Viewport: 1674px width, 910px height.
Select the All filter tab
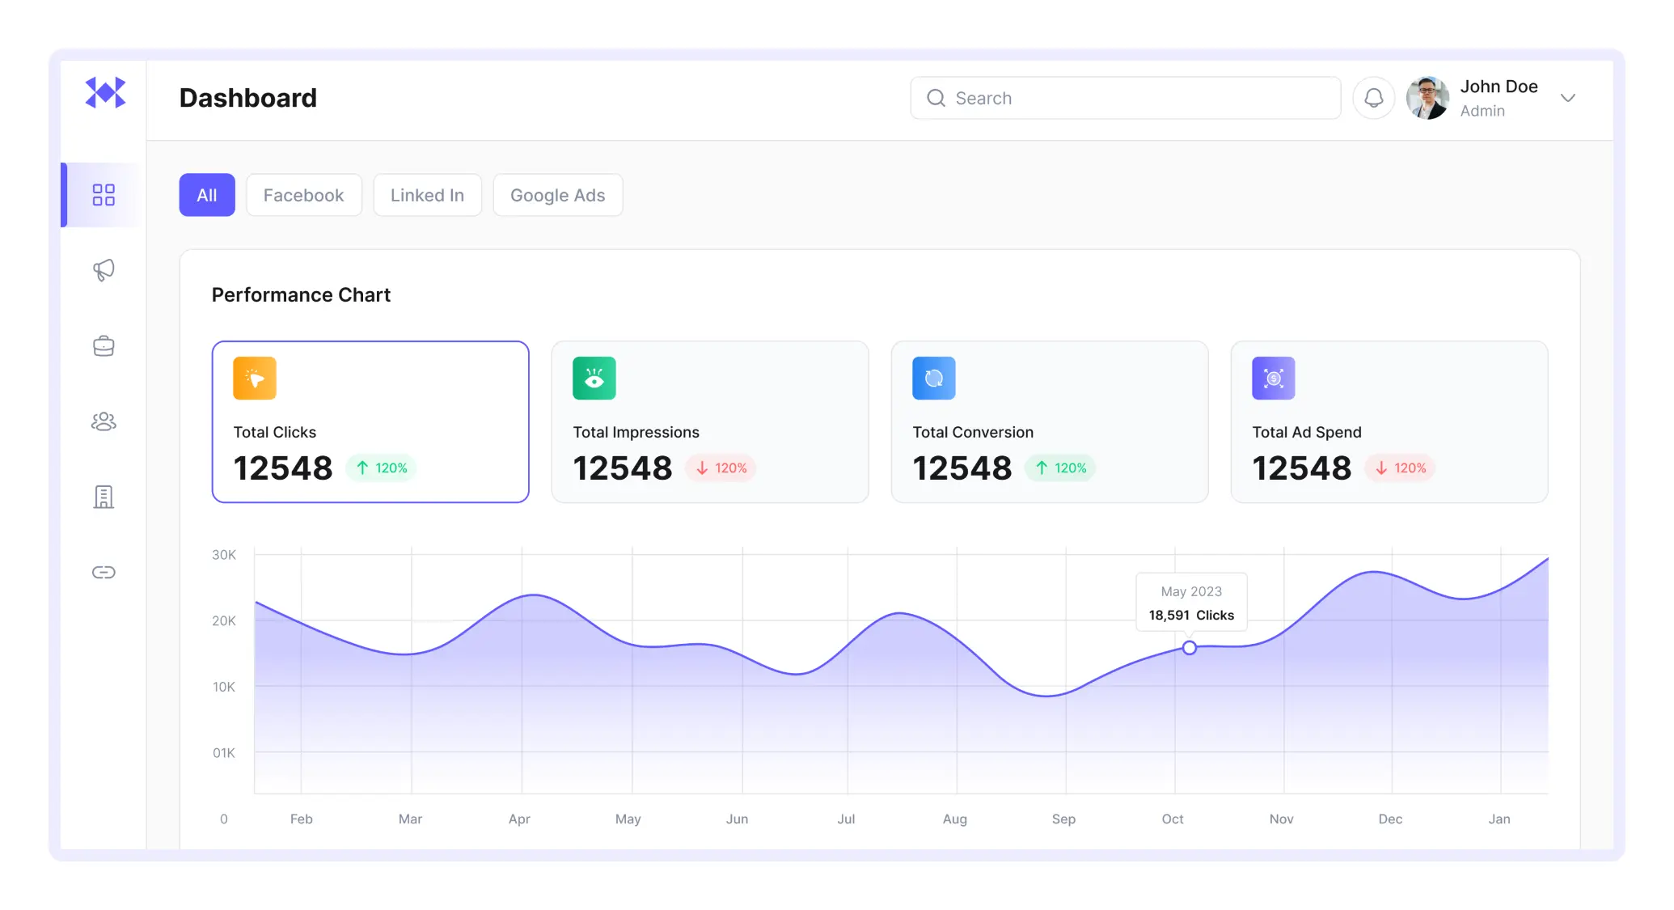(207, 195)
